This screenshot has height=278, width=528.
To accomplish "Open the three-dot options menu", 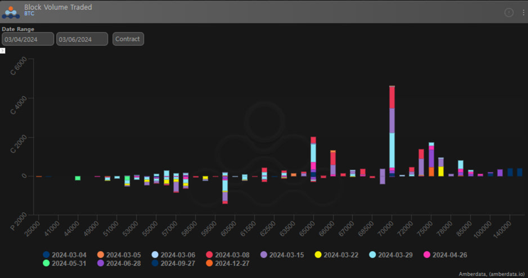I will tap(523, 12).
